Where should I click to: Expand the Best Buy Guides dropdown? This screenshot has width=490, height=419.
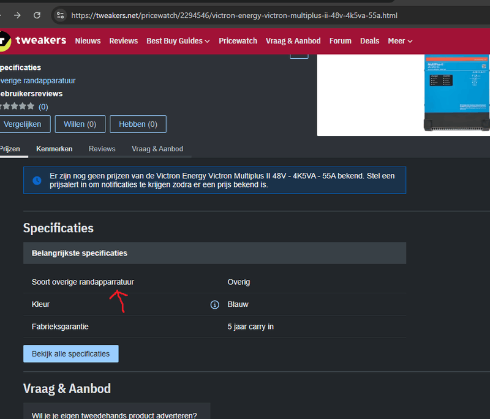pyautogui.click(x=178, y=41)
